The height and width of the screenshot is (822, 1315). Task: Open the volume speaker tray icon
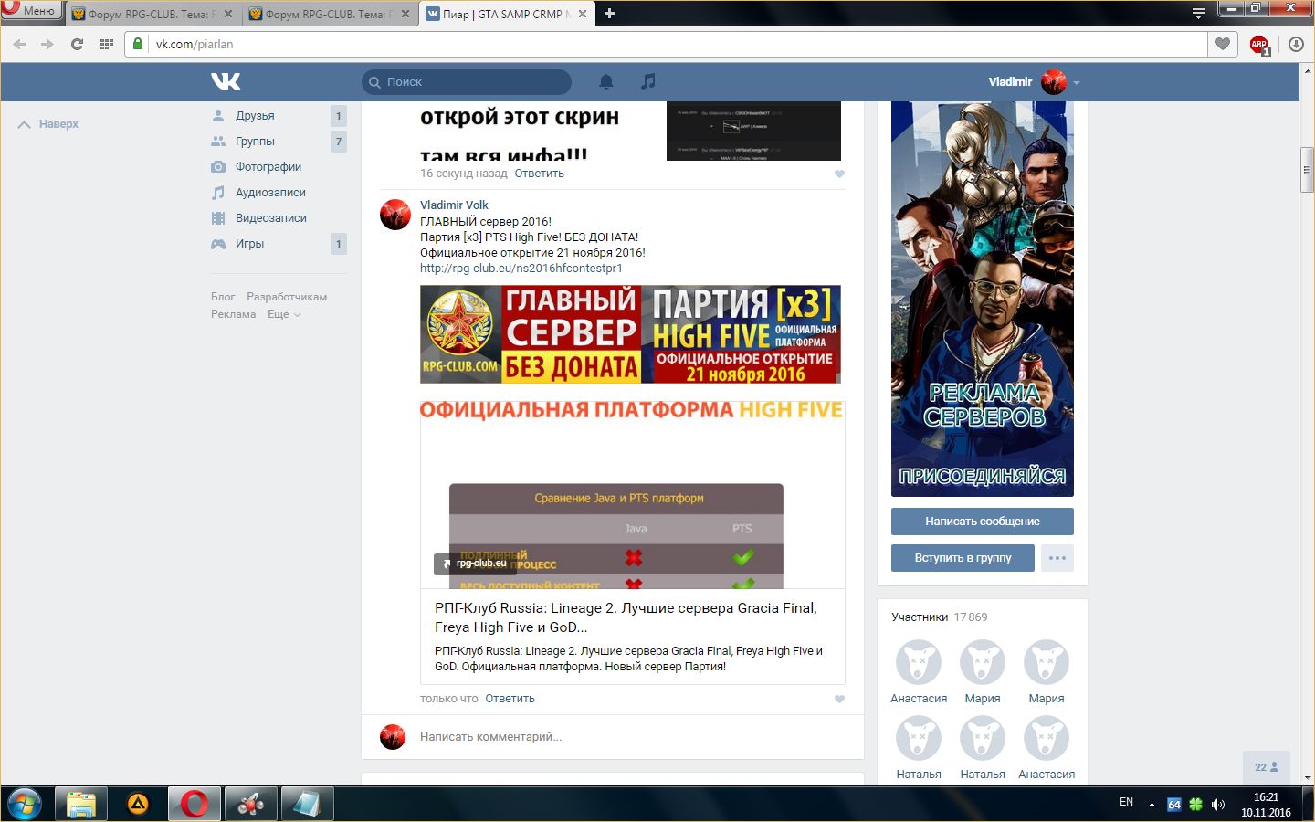click(x=1217, y=805)
